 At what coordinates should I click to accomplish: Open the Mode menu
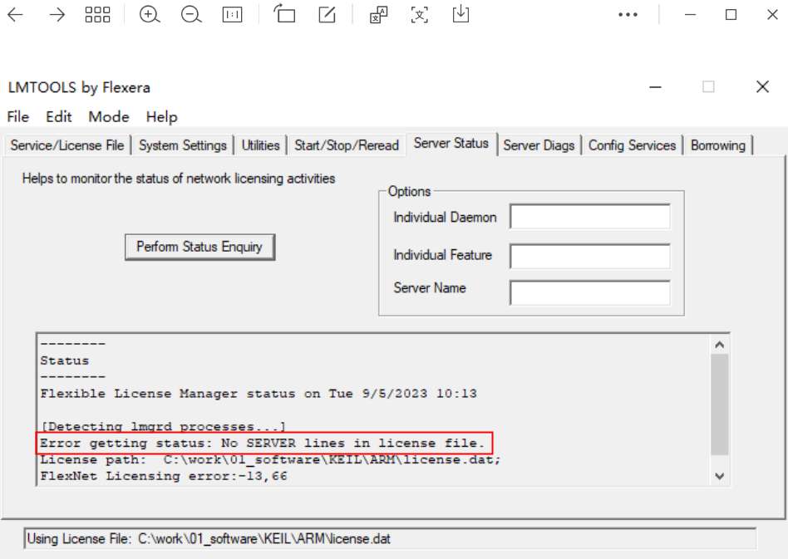109,117
